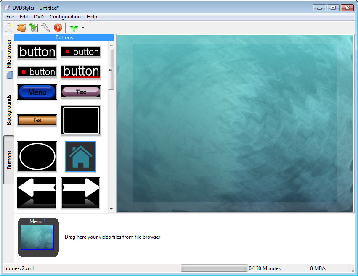Viewport: 358px width, 276px height.
Task: Select the button template with red square
Action: pos(37,72)
